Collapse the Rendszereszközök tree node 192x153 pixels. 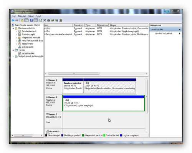pyautogui.click(x=13, y=28)
